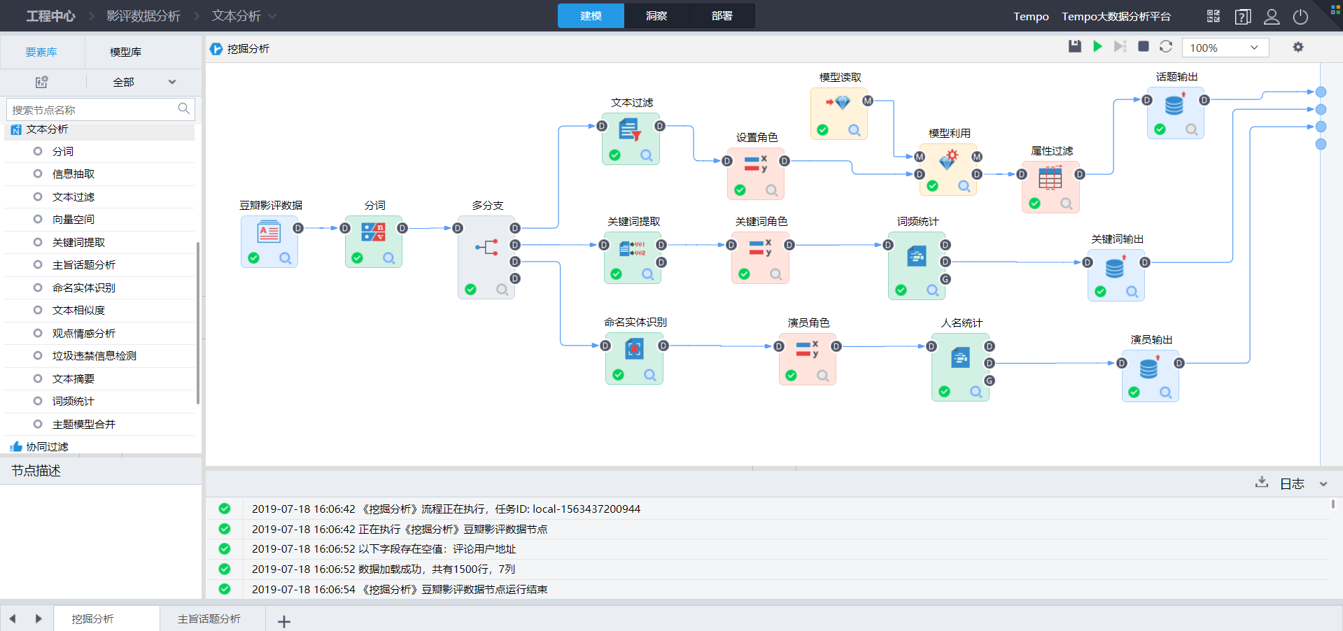
Task: Switch to the 洞察 tab
Action: point(656,15)
